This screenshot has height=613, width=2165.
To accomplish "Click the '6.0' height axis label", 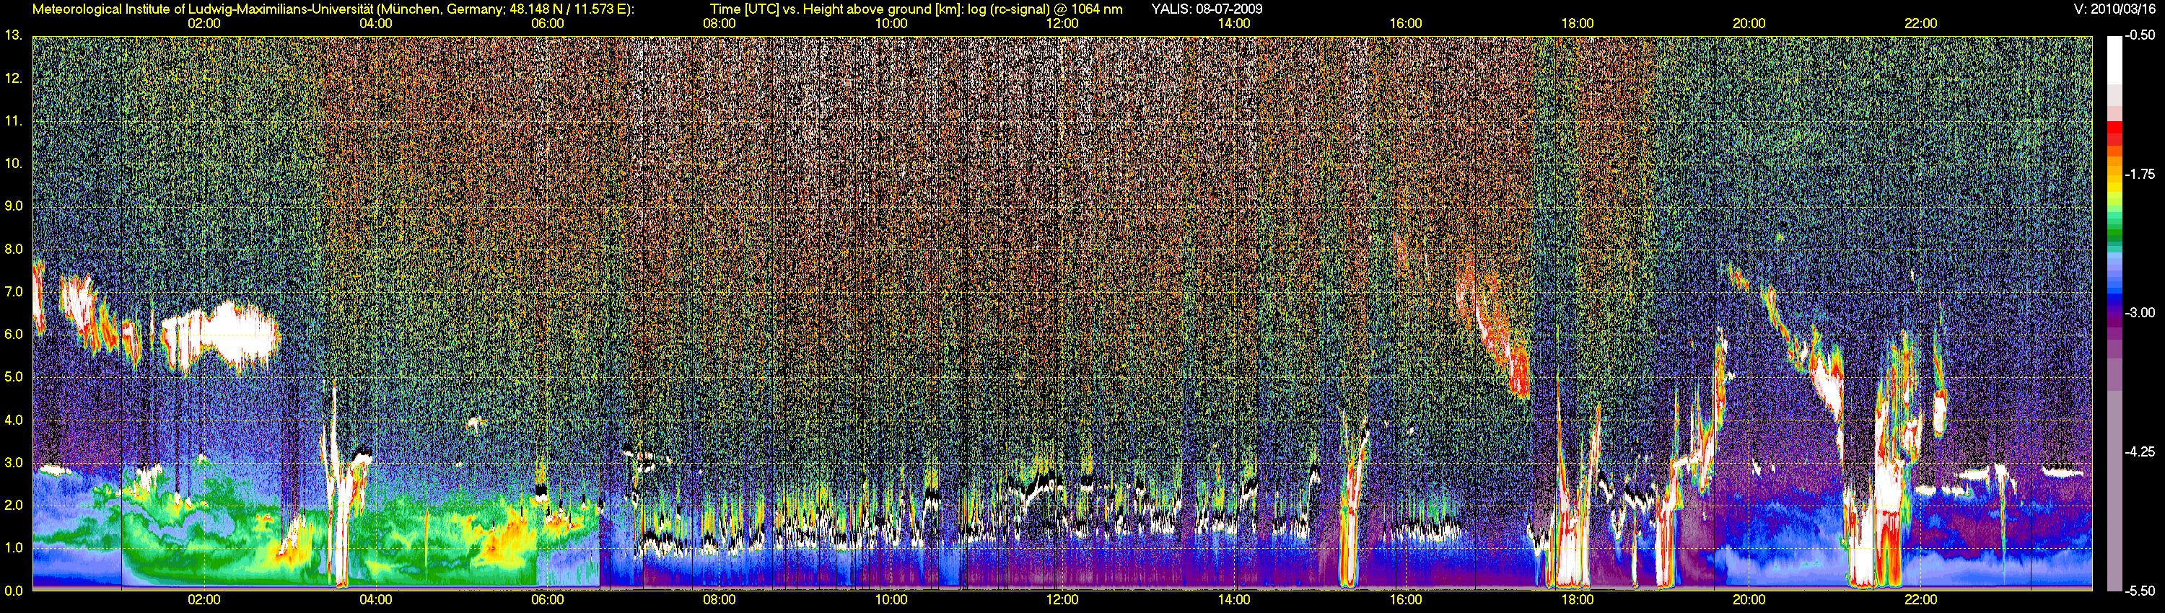I will pyautogui.click(x=14, y=334).
